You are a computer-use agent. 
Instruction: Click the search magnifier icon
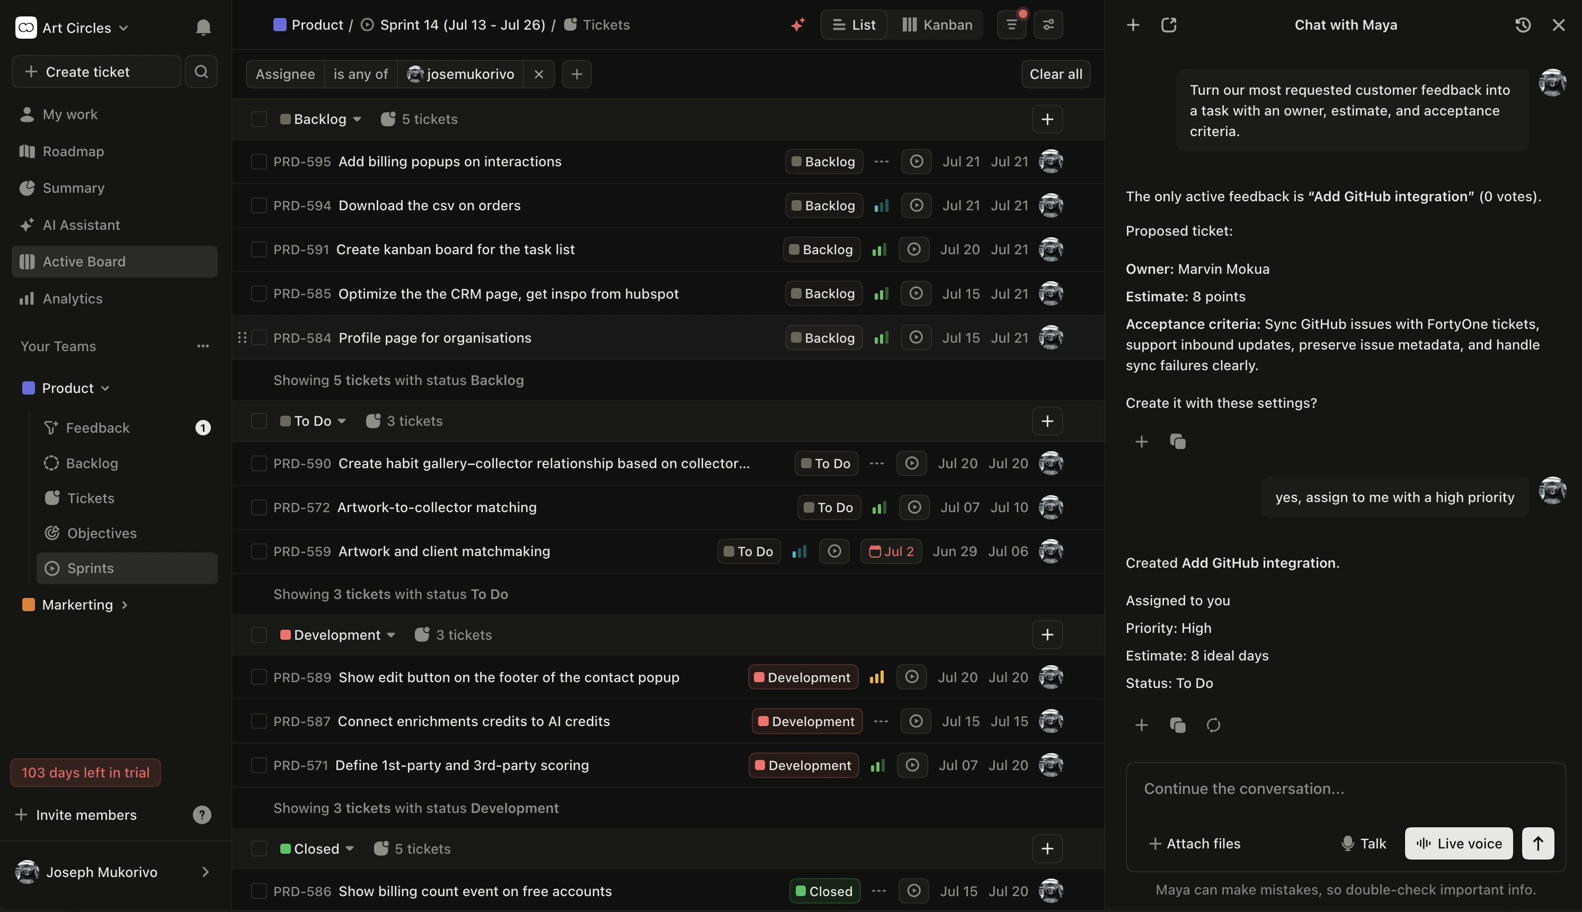click(201, 71)
